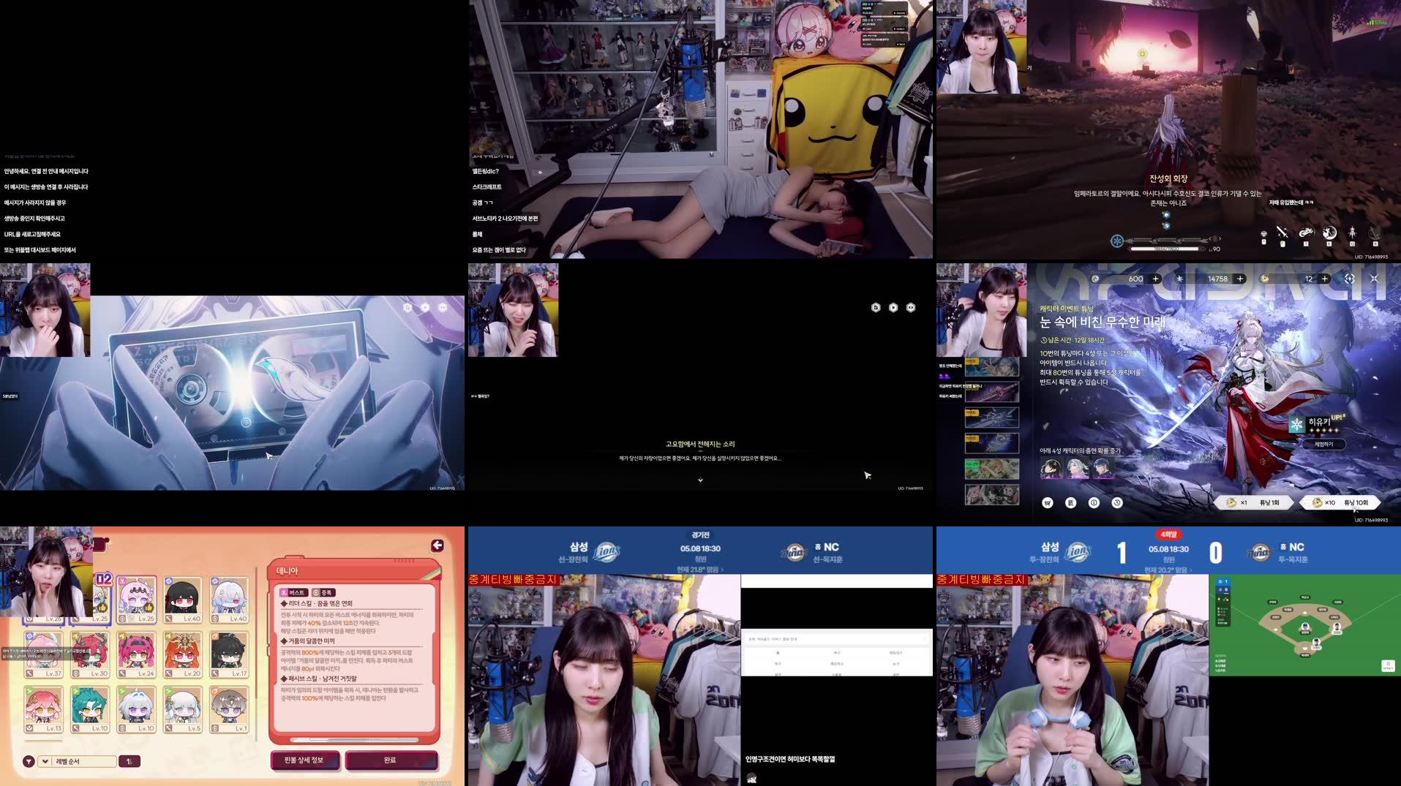Click the snowflake element emblem beside the health bar

tap(1117, 241)
